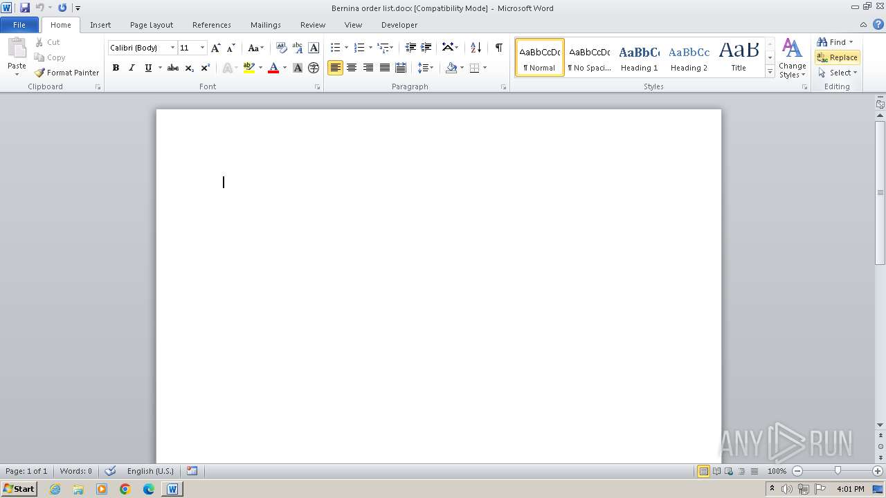Expand the Select menu in Editing

(x=838, y=73)
